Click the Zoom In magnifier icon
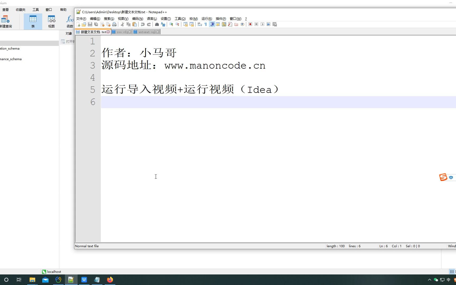This screenshot has height=285, width=456. [171, 24]
